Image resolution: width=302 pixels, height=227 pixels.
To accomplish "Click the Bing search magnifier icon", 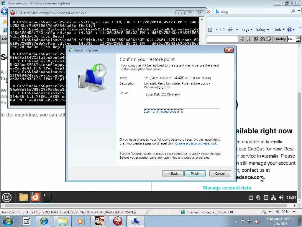I will [x=293, y=11].
